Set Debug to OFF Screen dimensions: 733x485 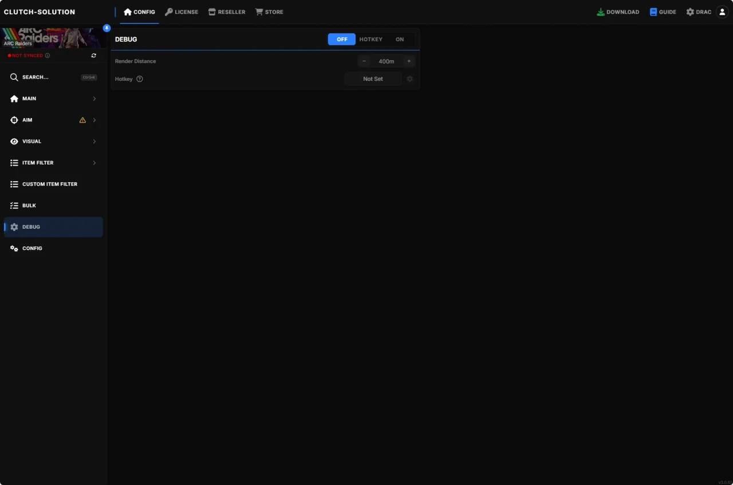[342, 40]
